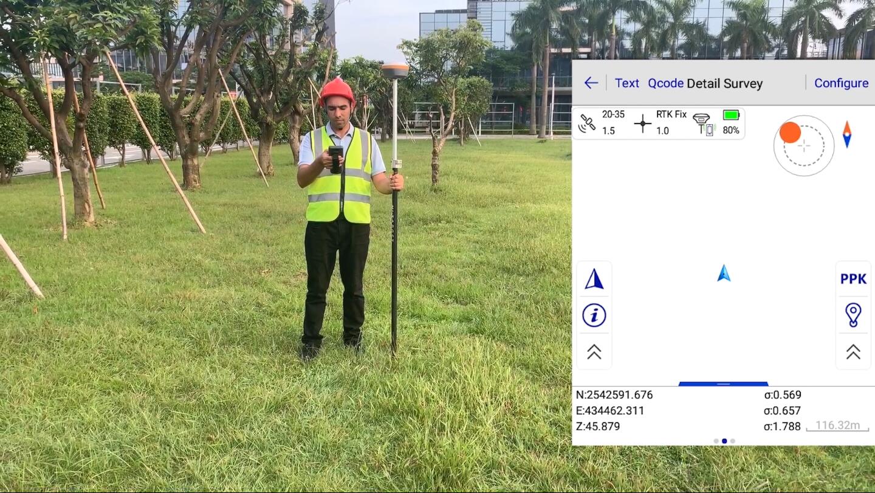Pull up the blue bottom panel handle
This screenshot has height=493, width=875.
click(x=723, y=384)
